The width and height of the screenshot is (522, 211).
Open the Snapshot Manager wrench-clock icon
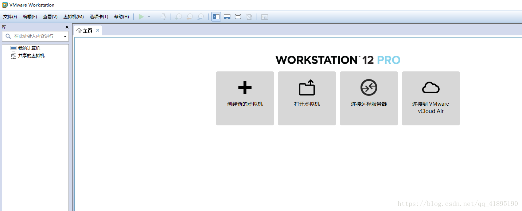200,17
